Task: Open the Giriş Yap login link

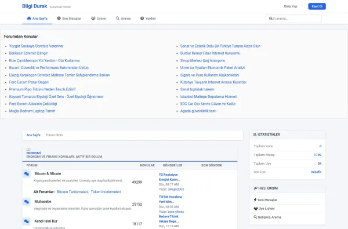Action: click(x=291, y=6)
